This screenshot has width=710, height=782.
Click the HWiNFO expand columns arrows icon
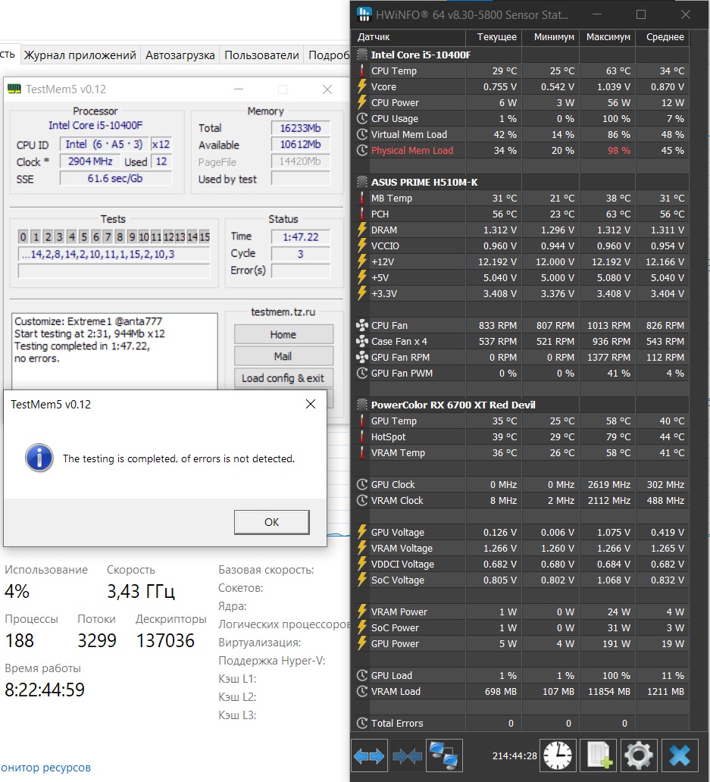click(x=369, y=755)
